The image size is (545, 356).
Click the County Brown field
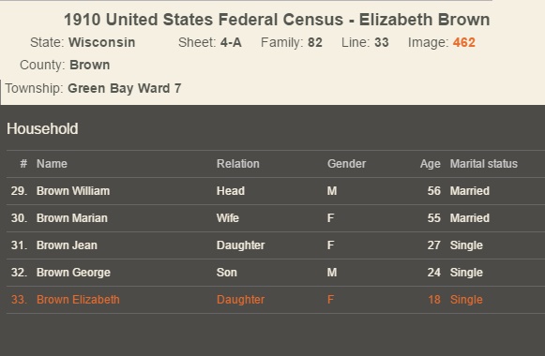[65, 65]
